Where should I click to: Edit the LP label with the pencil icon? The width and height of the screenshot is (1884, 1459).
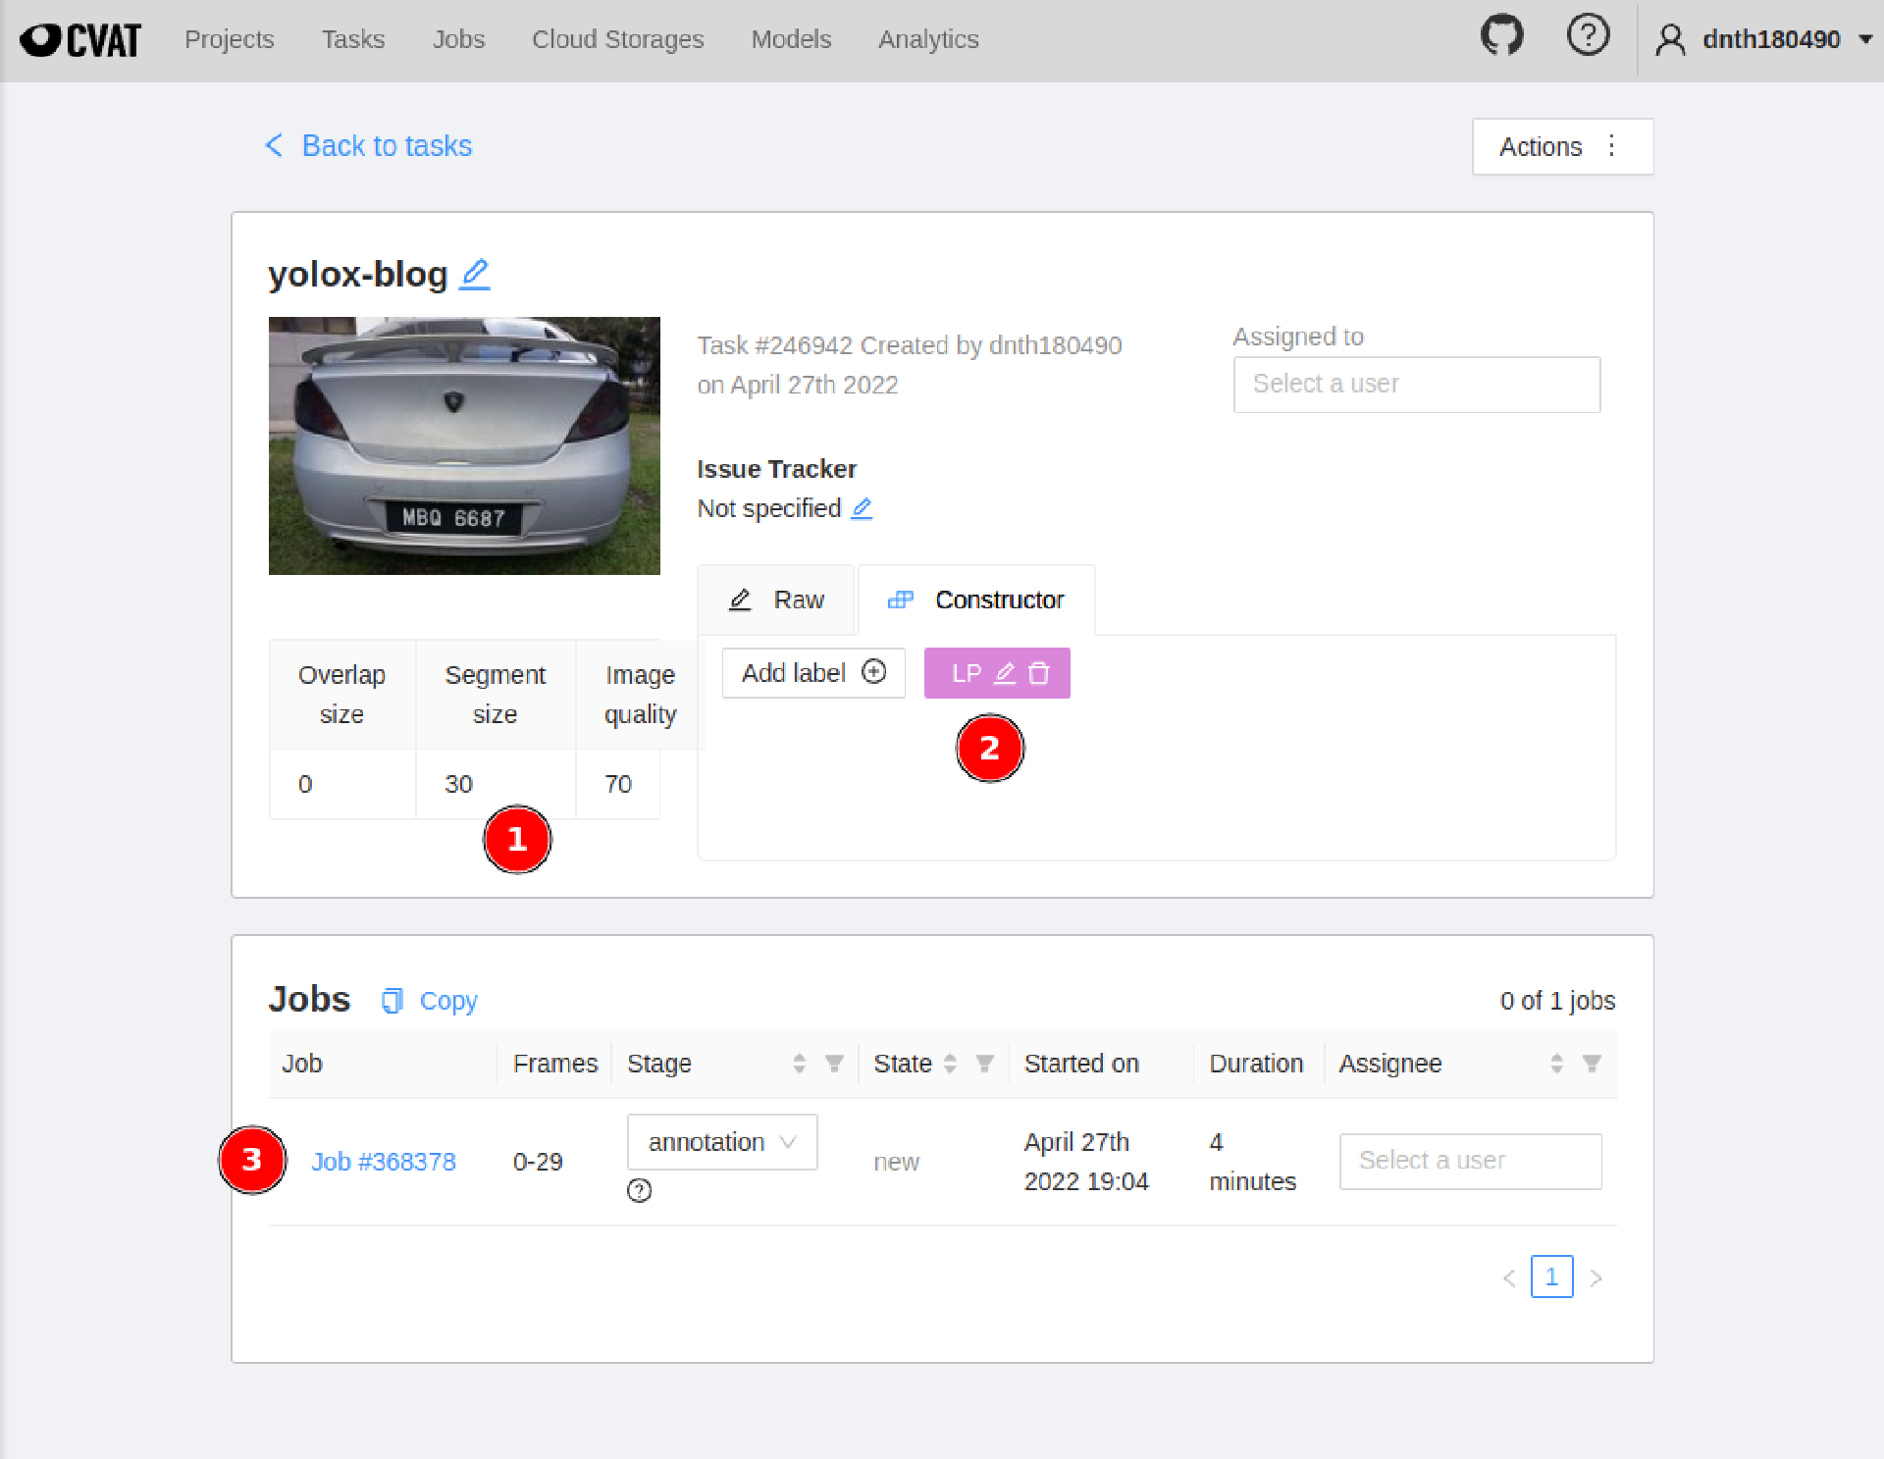click(1004, 673)
